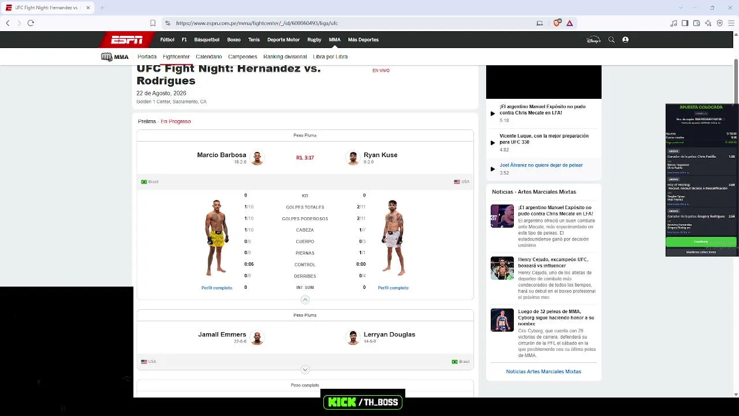Screen dimensions: 739x416
Task: Click Mantener selecciones in bet slip
Action: (701, 252)
